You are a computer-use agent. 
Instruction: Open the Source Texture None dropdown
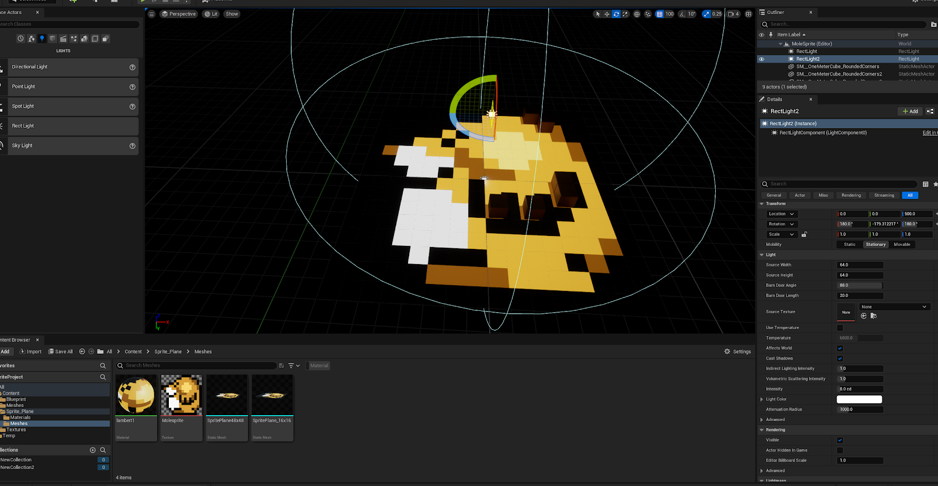click(895, 307)
